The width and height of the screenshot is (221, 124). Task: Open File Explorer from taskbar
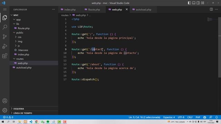pyautogui.click(x=19, y=122)
